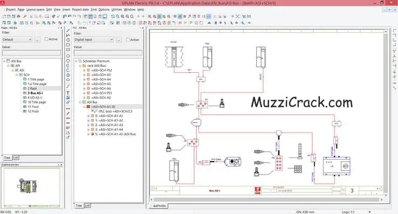Open the Default filter dropdown

pos(17,39)
